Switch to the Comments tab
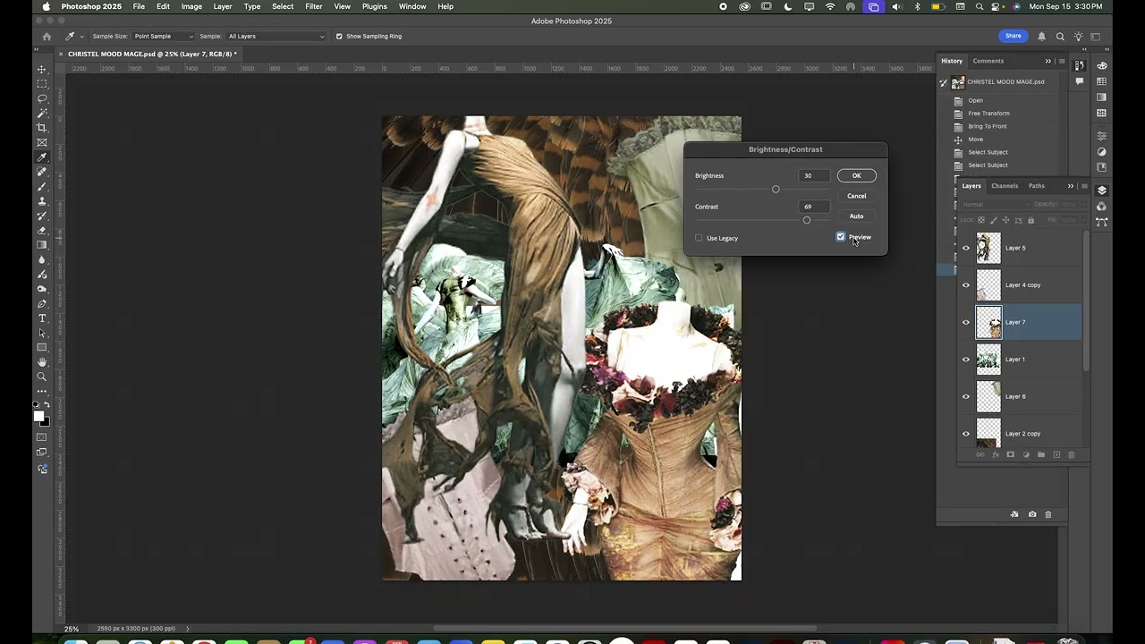 (988, 61)
